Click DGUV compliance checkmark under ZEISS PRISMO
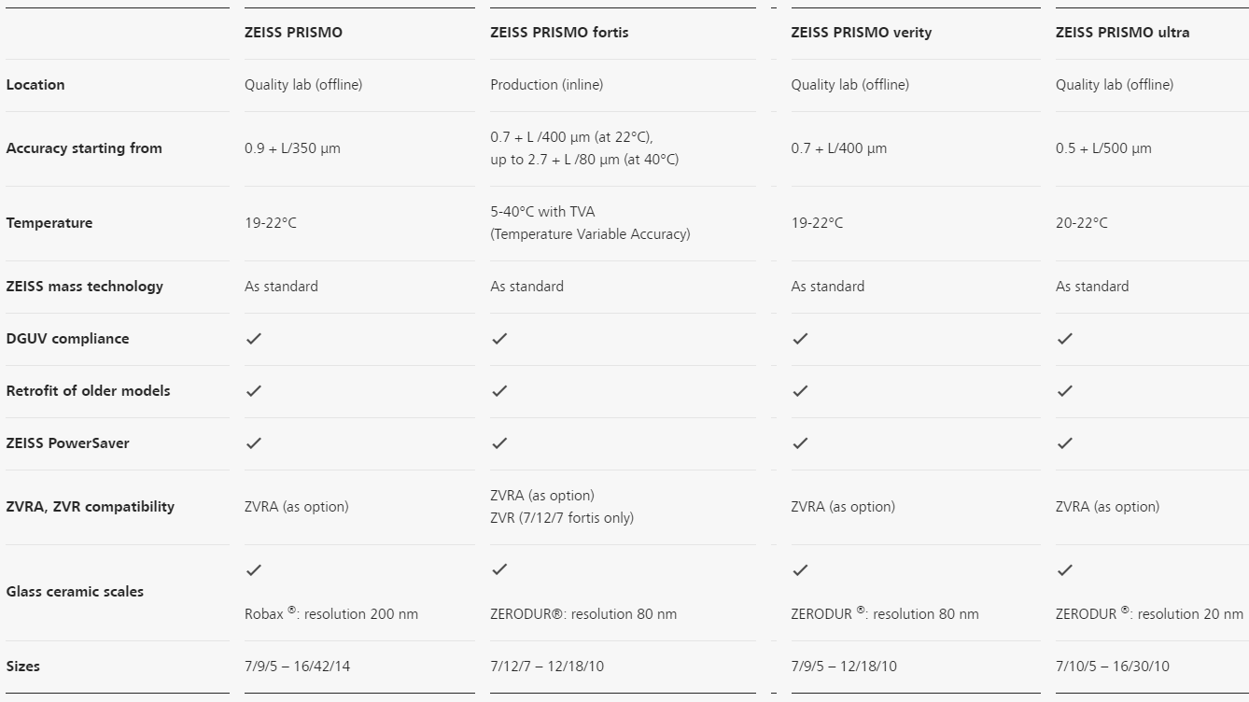Viewport: 1249px width, 702px height. [254, 339]
